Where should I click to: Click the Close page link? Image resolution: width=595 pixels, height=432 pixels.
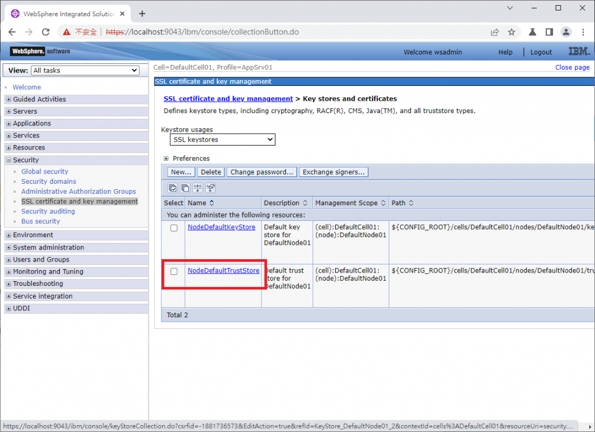(572, 67)
